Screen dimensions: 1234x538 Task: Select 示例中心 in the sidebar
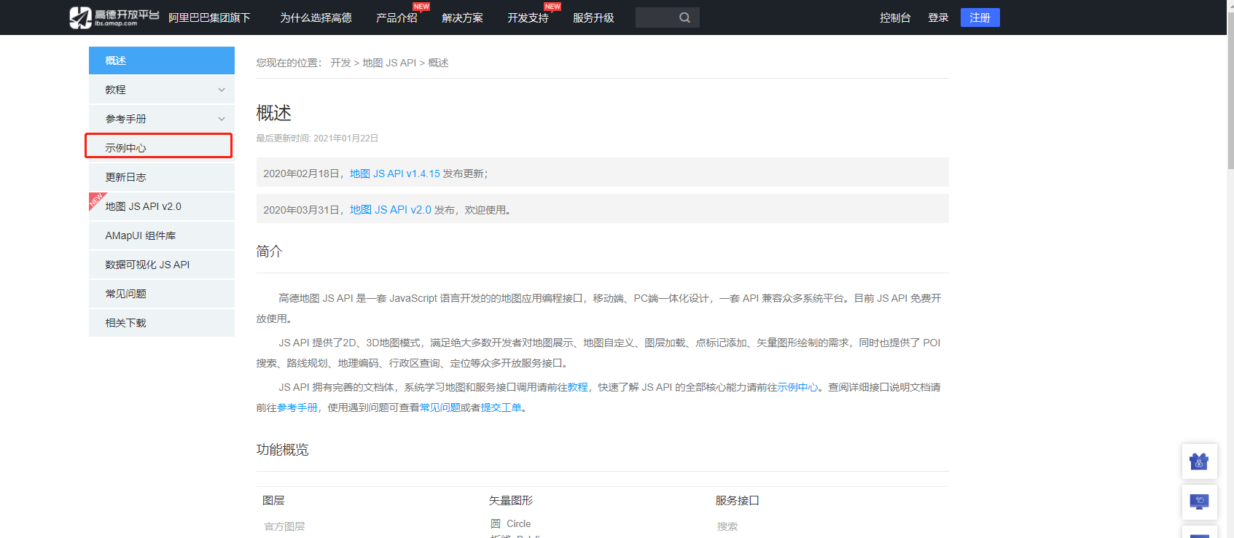(162, 148)
